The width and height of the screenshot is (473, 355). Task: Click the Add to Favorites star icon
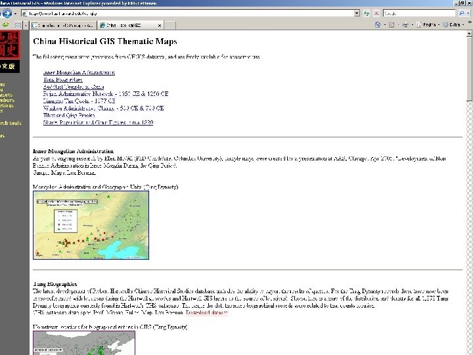5,25
